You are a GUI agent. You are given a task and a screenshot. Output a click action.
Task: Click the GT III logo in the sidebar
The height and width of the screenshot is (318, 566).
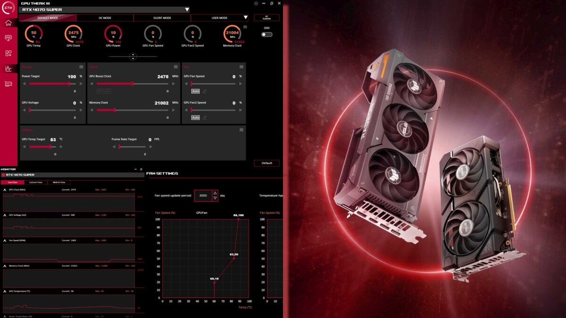coord(8,7)
